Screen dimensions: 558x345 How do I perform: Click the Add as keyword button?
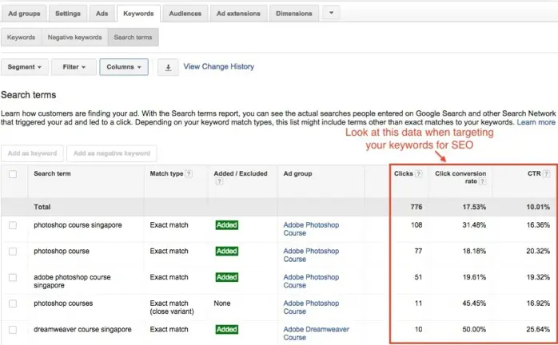(33, 153)
